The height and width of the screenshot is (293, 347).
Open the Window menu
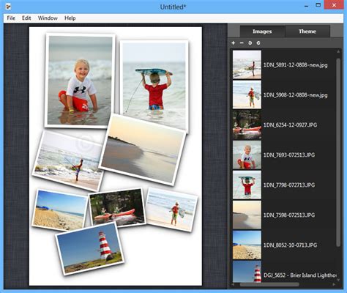tap(48, 18)
